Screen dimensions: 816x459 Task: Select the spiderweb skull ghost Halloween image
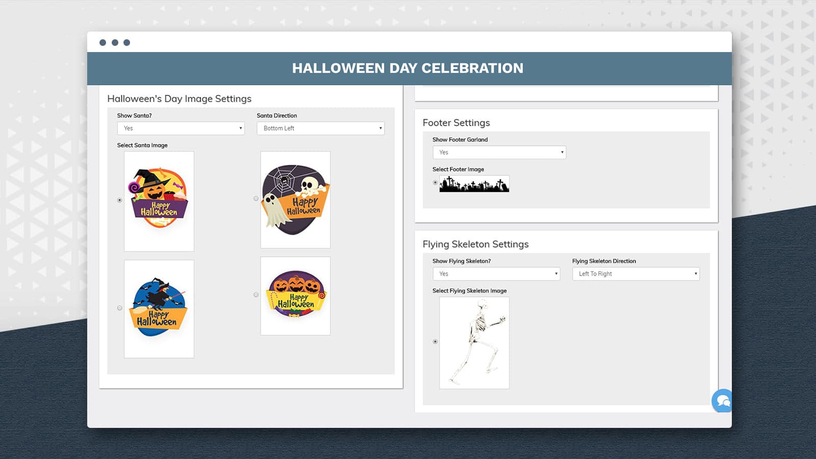[x=295, y=199]
